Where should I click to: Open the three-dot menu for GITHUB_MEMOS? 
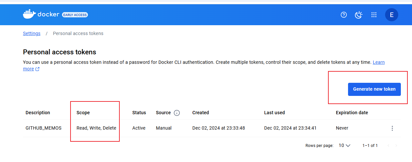(x=392, y=128)
